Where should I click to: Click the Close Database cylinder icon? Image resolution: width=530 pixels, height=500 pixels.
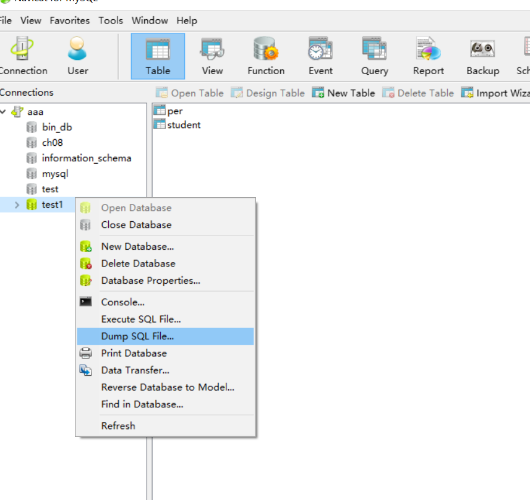click(x=85, y=225)
